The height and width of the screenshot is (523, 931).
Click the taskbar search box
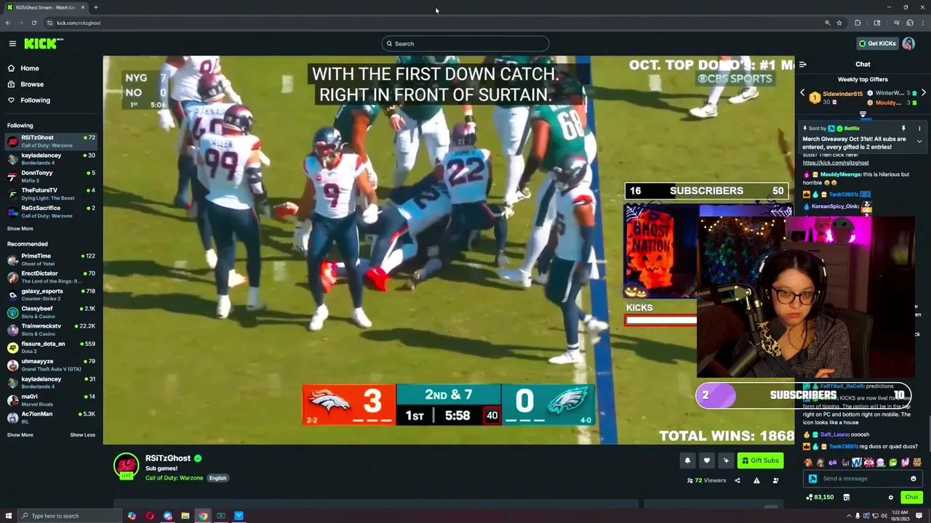click(x=69, y=516)
